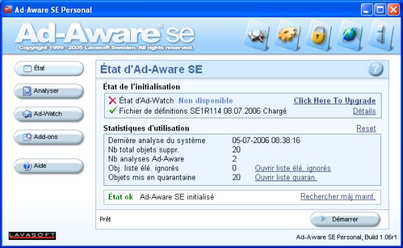Screen dimensions: 403x248
Task: Open the Ad-Watch section
Action: click(49, 114)
